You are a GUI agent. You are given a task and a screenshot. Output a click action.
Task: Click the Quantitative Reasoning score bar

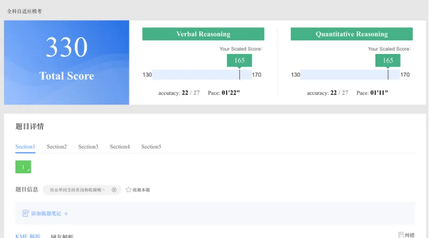tap(350, 75)
